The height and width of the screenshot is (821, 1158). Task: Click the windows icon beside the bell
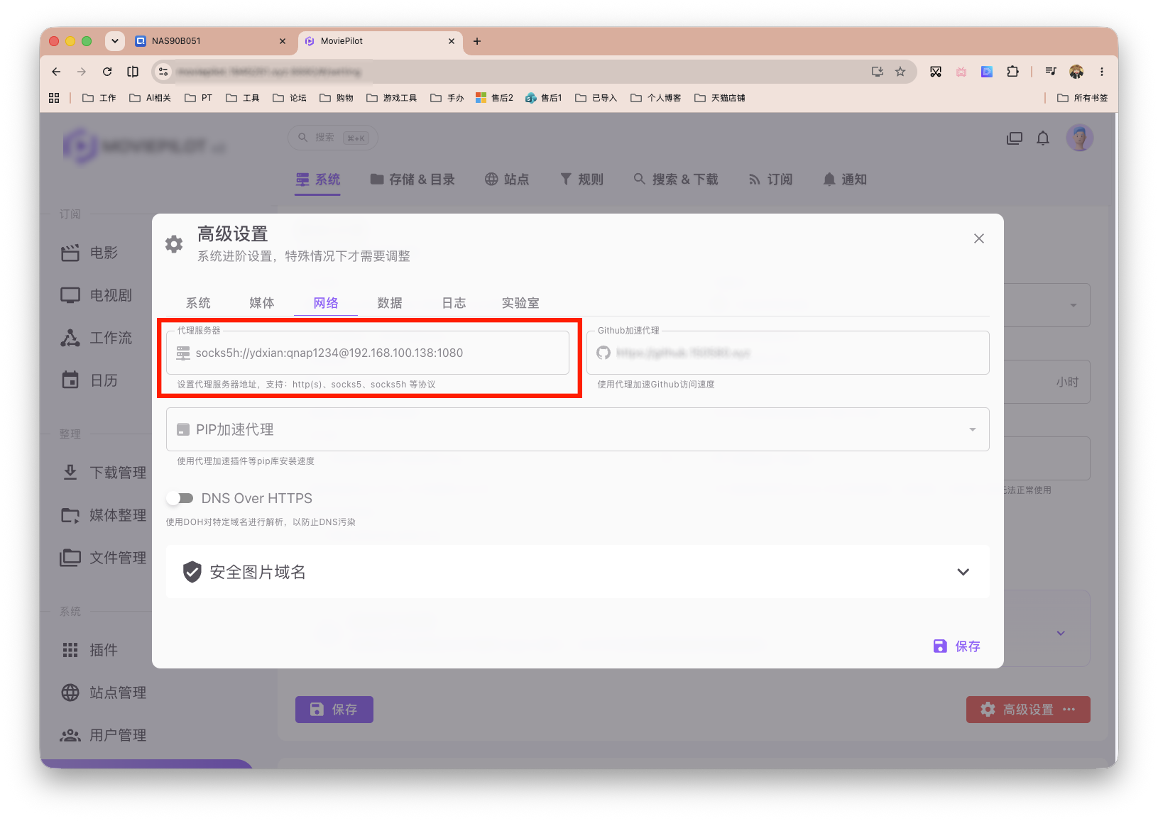coord(1015,138)
